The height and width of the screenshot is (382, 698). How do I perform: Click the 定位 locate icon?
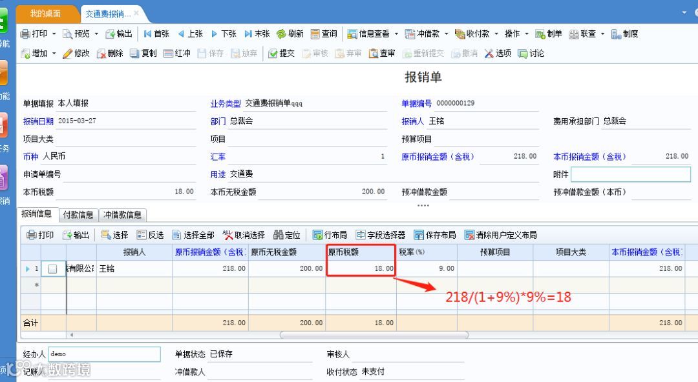(278, 235)
